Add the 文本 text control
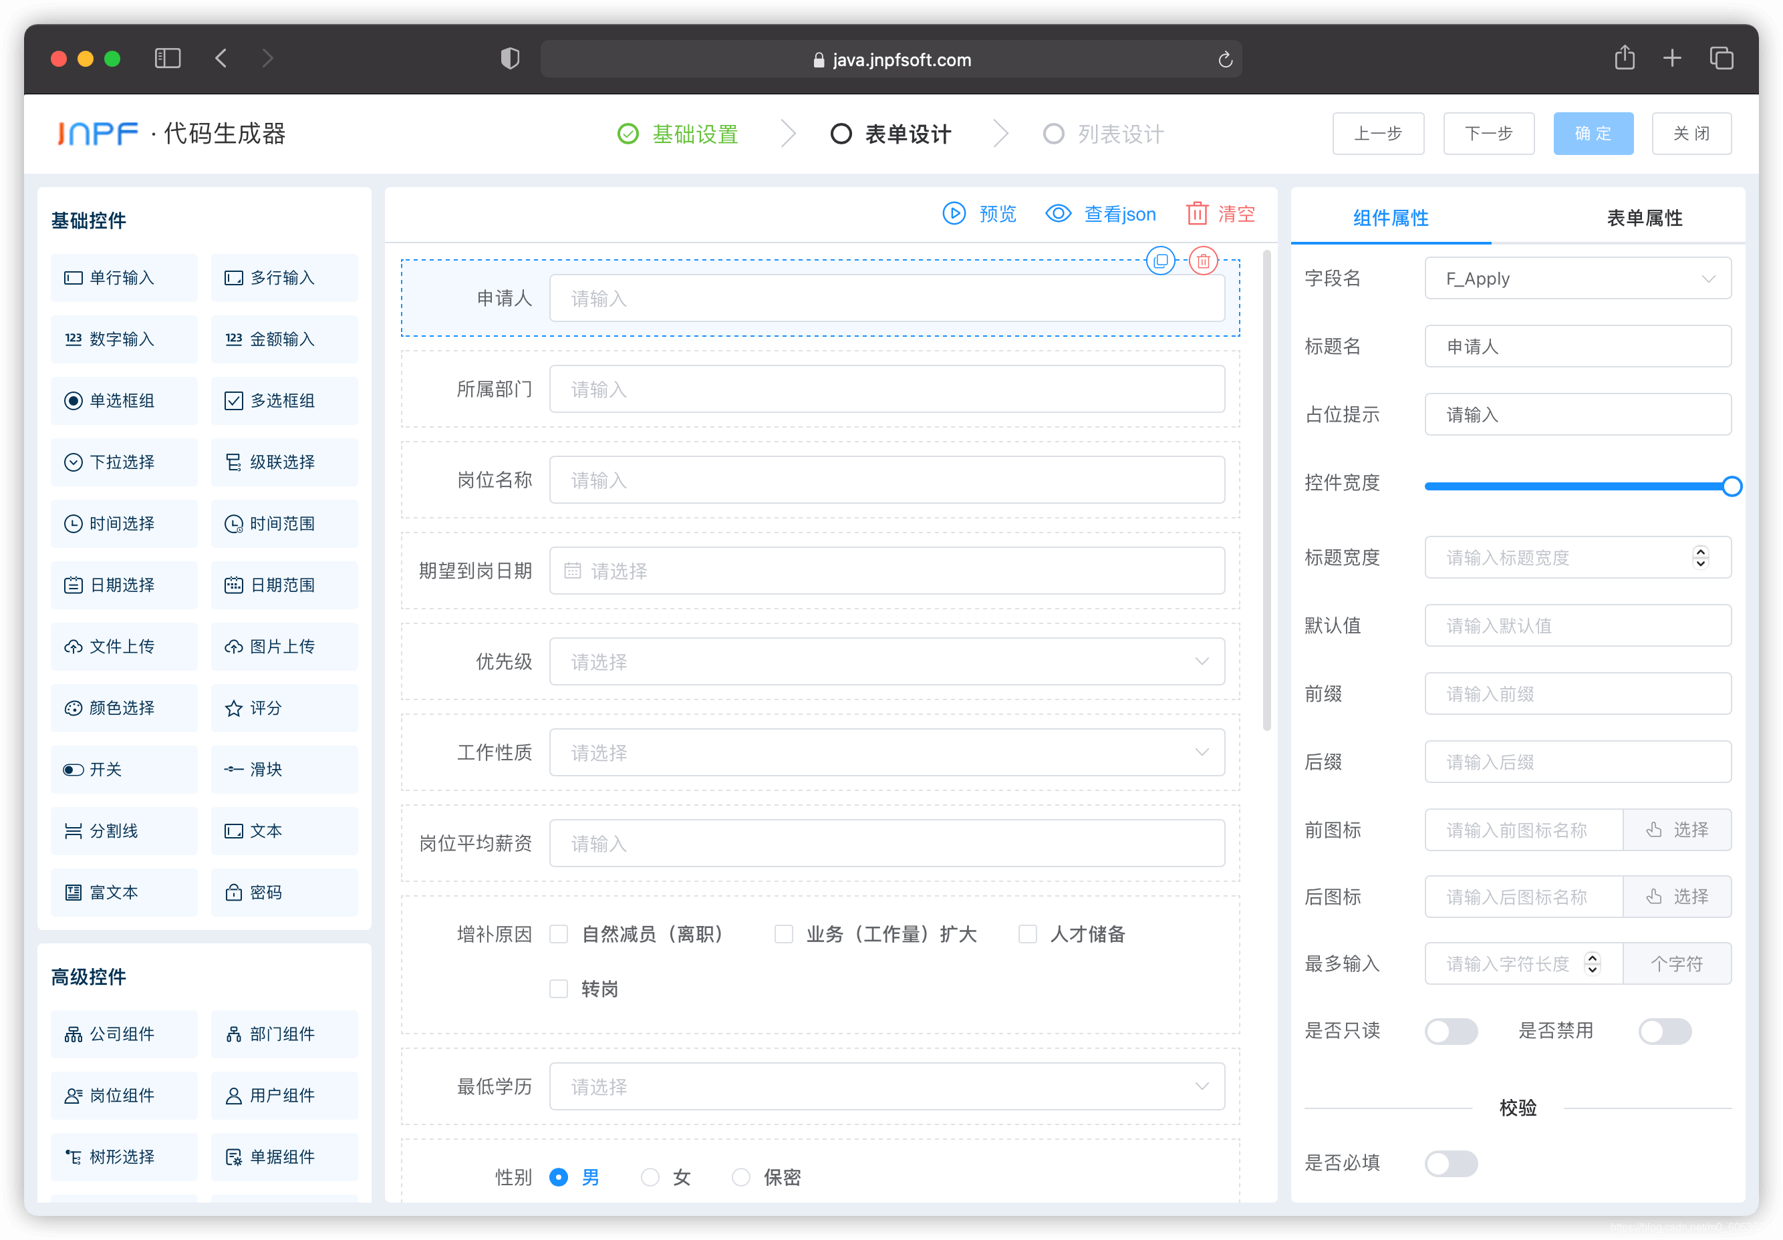Screen dimensions: 1783x1240 click(x=284, y=831)
